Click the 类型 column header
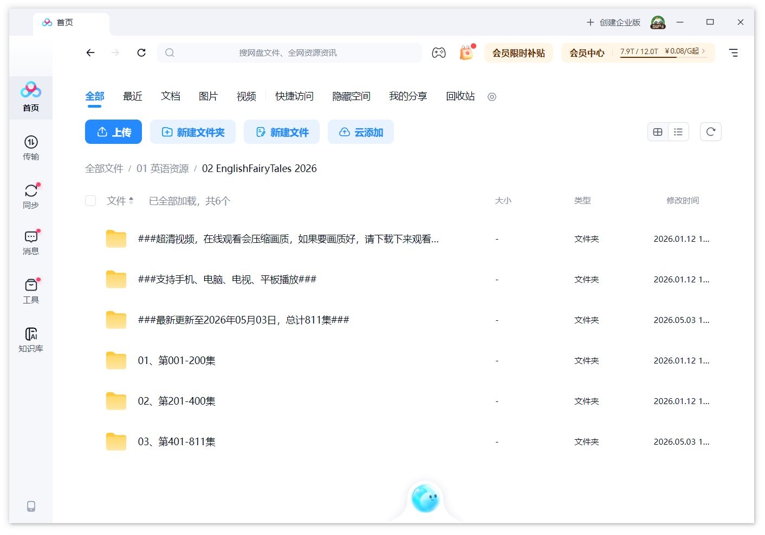This screenshot has height=535, width=765. click(582, 201)
